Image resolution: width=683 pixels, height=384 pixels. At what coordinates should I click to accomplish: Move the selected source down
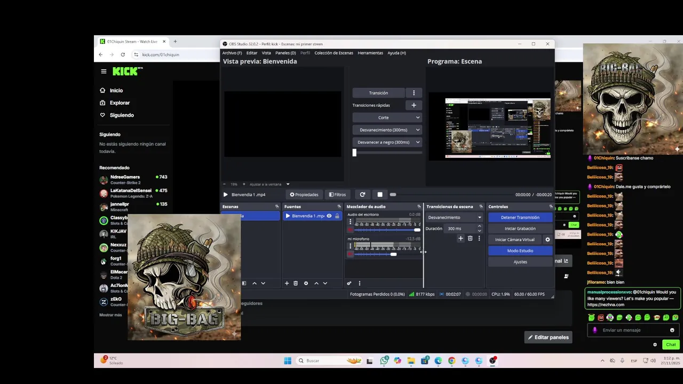tap(325, 283)
